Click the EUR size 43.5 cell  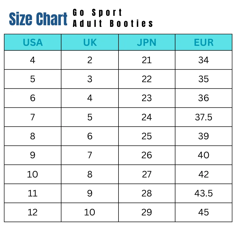pos(204,193)
